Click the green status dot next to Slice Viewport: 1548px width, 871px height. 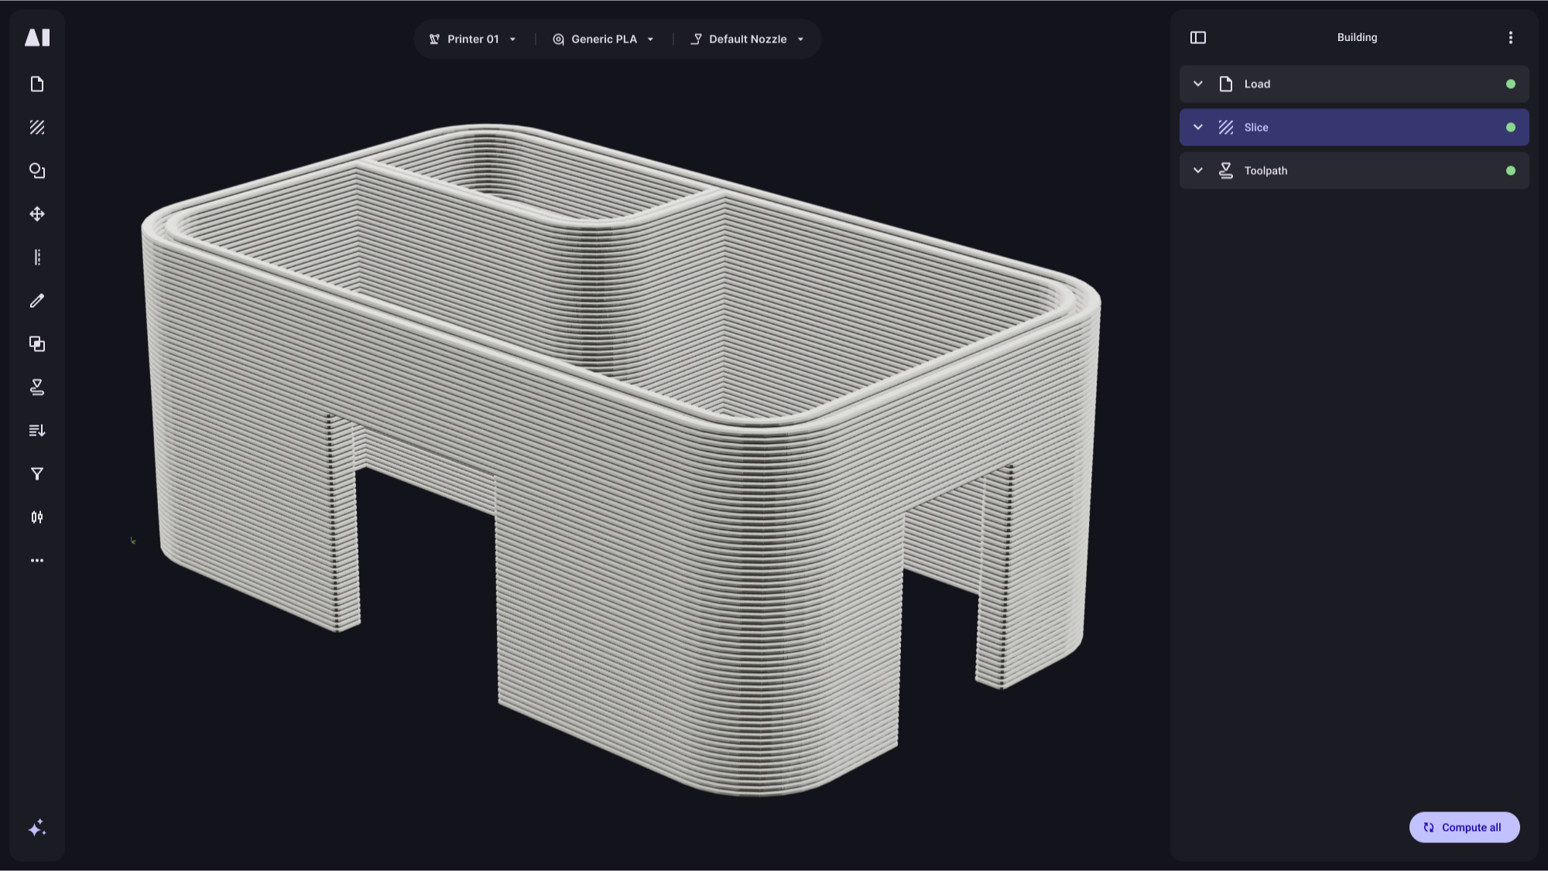1510,127
